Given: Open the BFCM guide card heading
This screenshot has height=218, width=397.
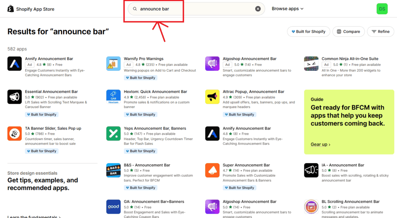Looking at the screenshot, I should pos(348,115).
